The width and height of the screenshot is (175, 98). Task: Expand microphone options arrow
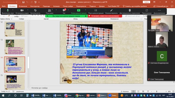pyautogui.click(x=13, y=10)
